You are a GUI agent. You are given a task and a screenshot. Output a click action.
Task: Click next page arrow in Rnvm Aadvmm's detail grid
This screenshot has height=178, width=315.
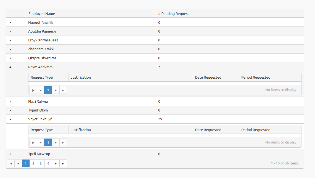point(56,90)
